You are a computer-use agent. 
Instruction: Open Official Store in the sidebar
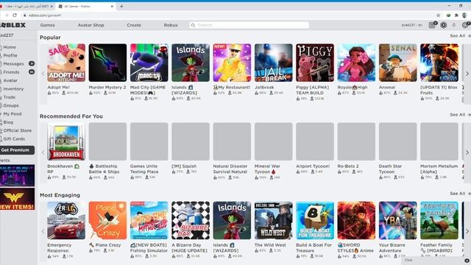(17, 130)
